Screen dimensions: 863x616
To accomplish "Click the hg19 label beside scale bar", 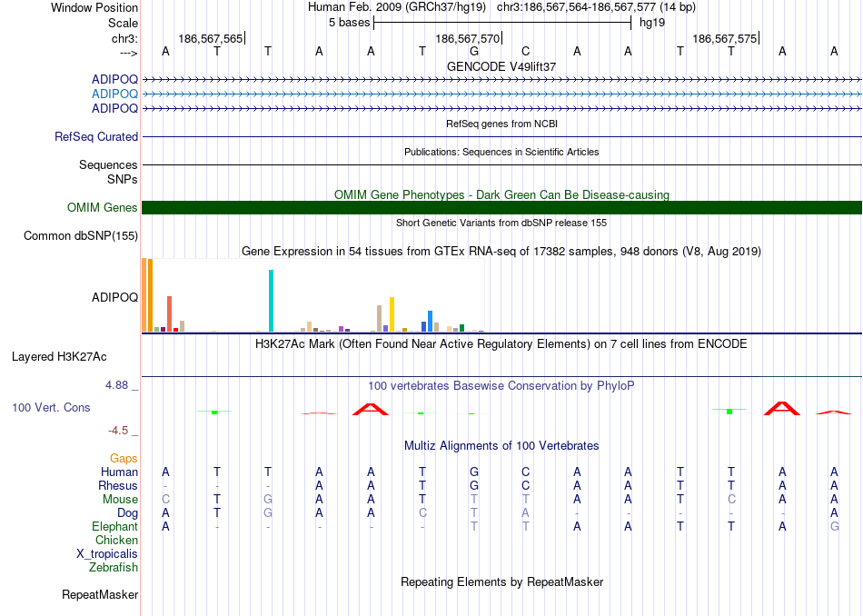I will click(x=652, y=23).
